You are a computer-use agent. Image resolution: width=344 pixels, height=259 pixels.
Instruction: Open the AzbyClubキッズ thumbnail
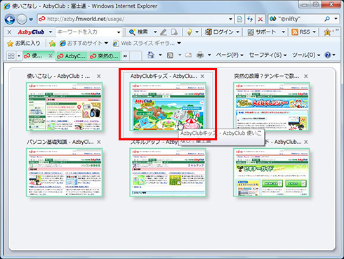coord(168,107)
